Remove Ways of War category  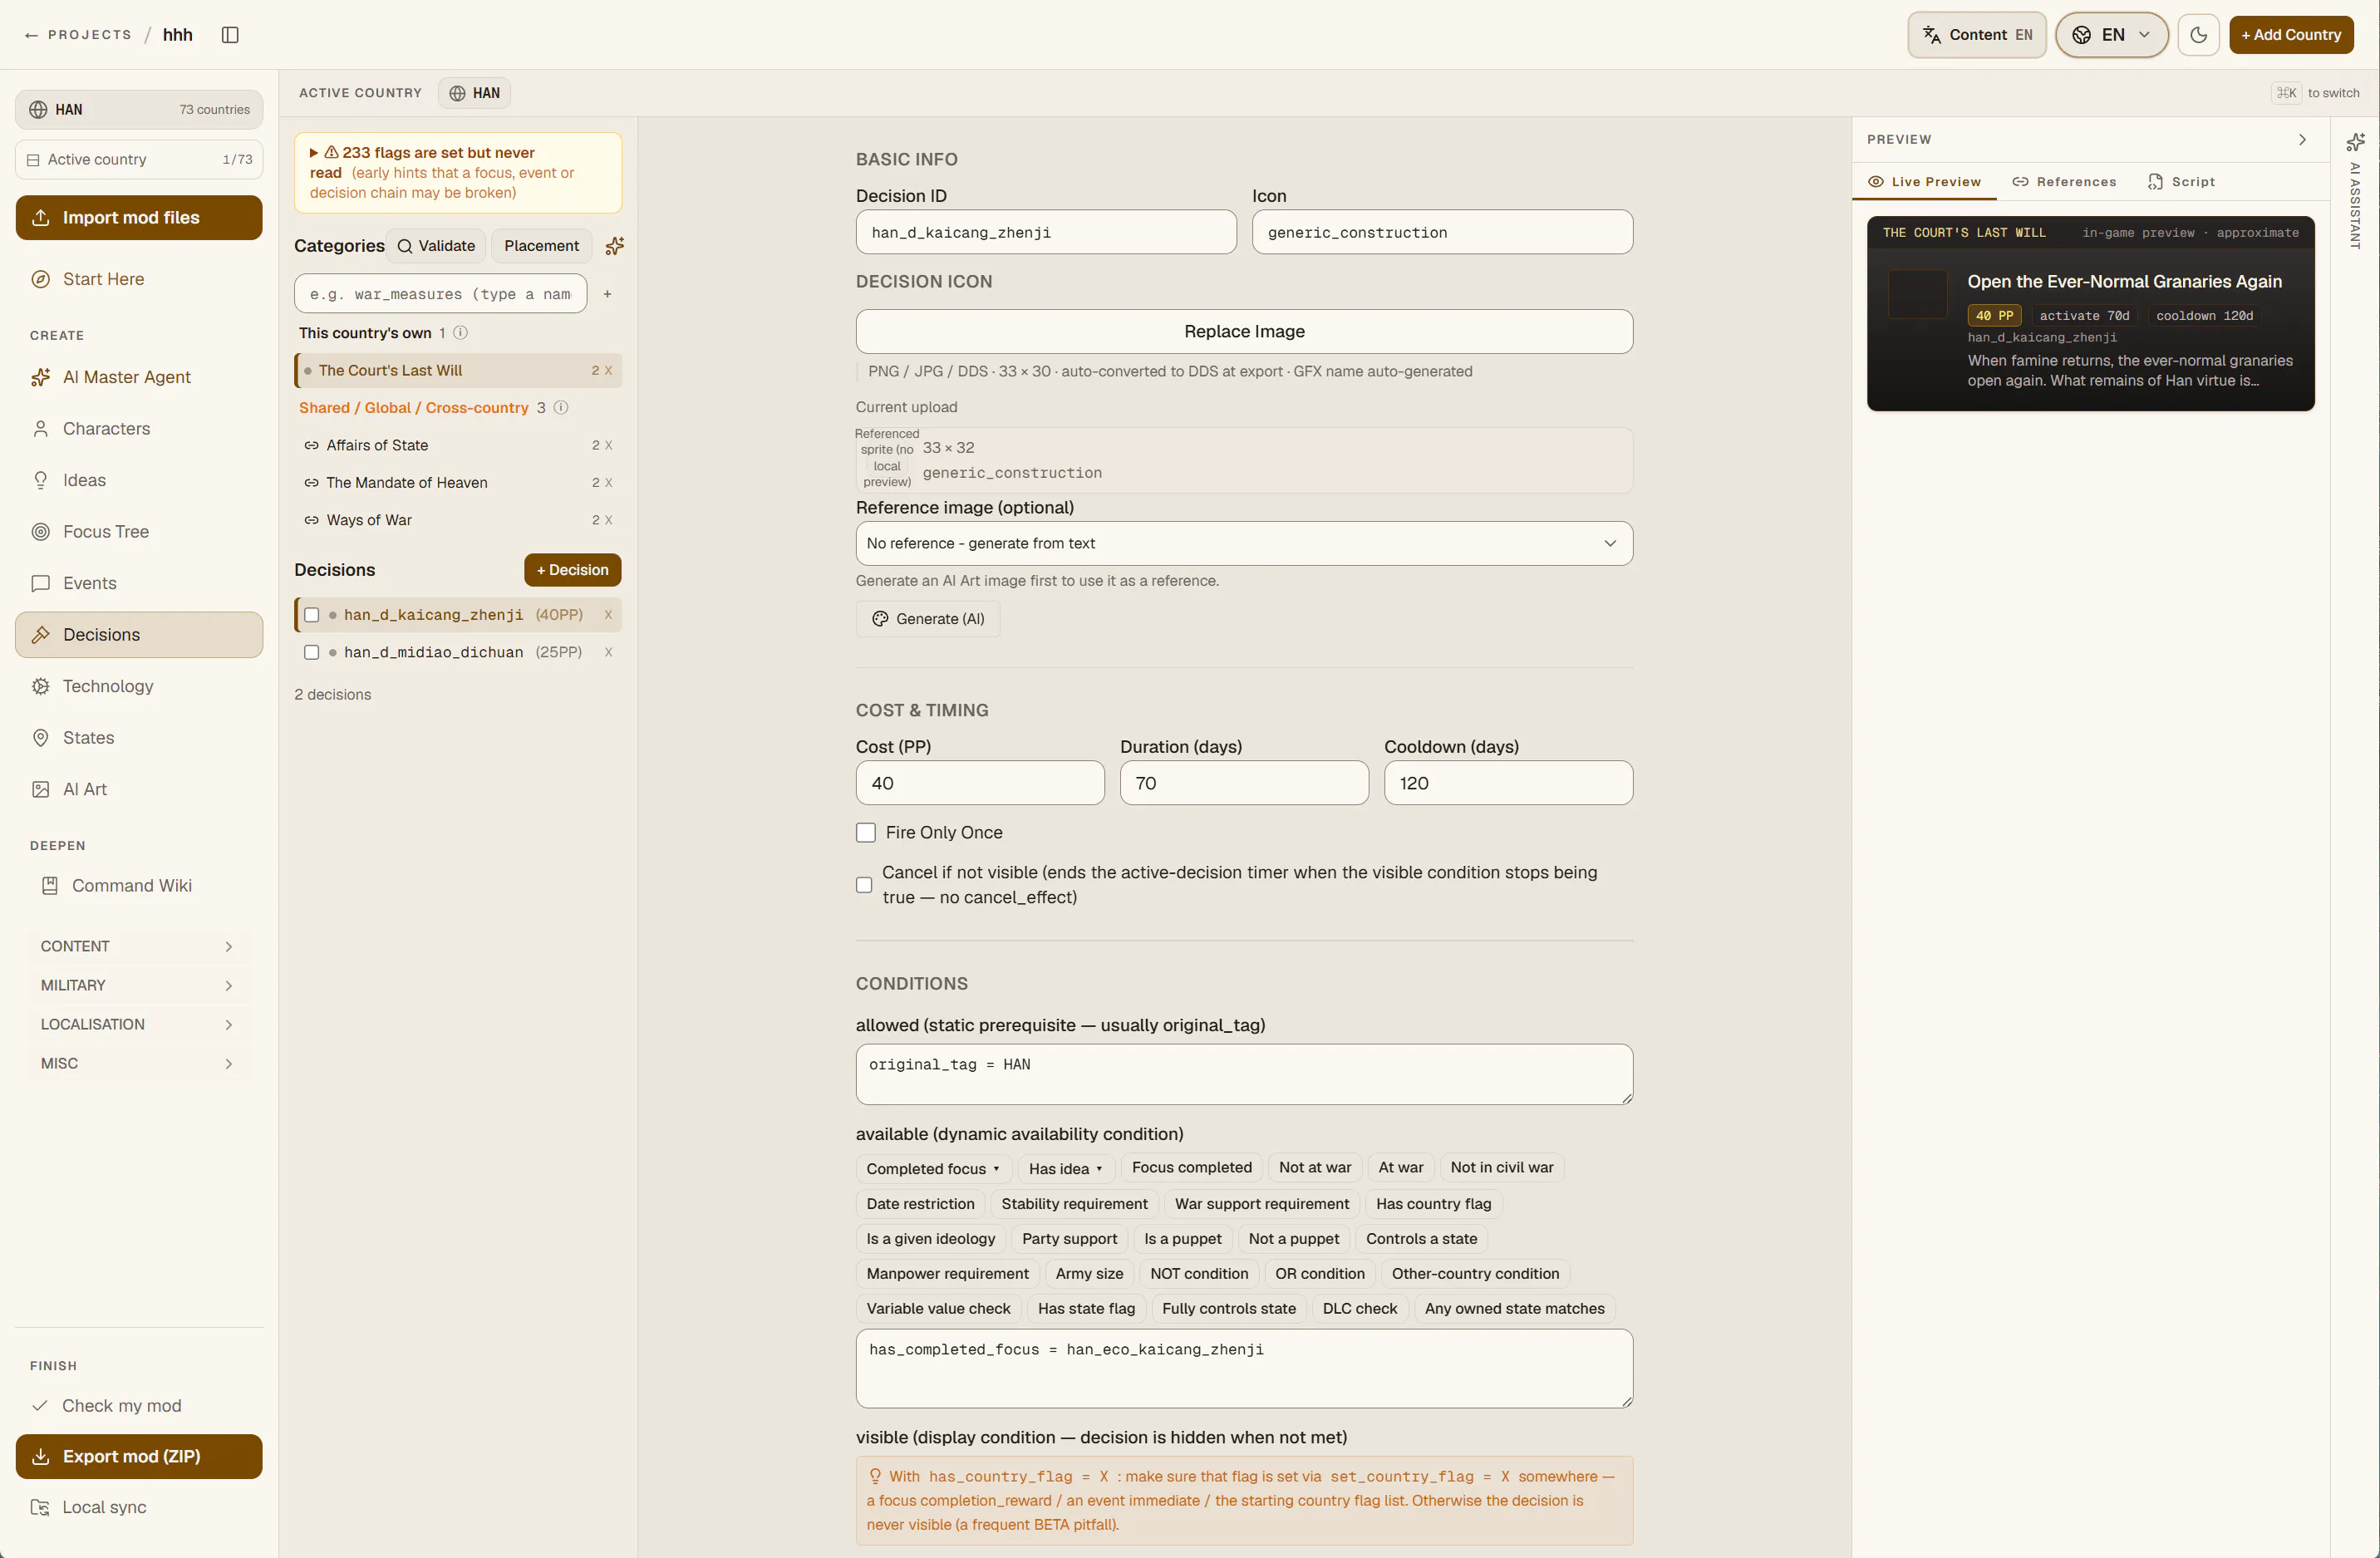(608, 520)
